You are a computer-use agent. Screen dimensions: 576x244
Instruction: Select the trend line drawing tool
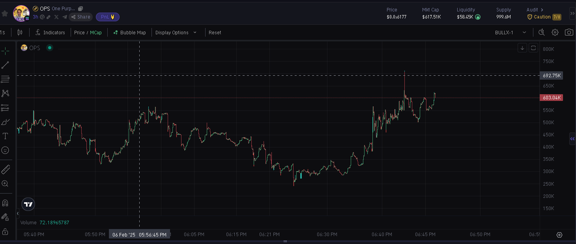[x=5, y=65]
